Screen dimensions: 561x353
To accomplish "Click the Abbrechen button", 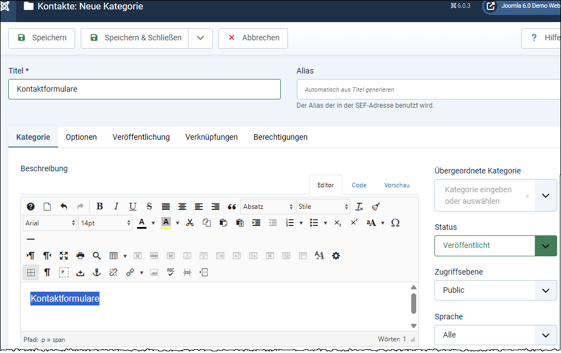I will tap(253, 38).
